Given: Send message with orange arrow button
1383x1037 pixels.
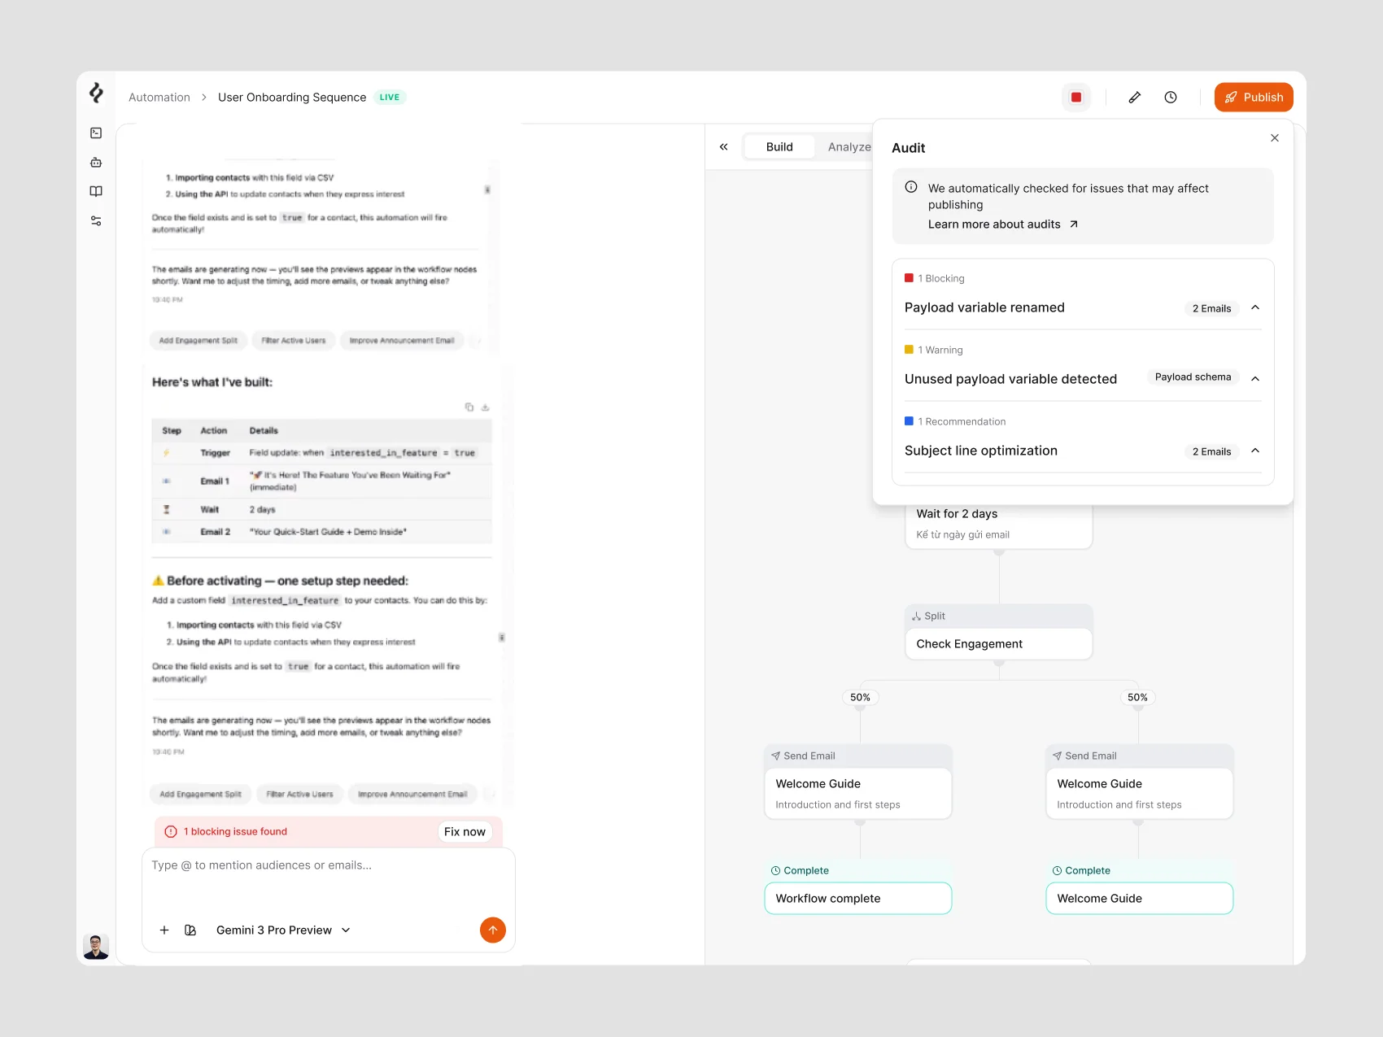Looking at the screenshot, I should coord(493,930).
